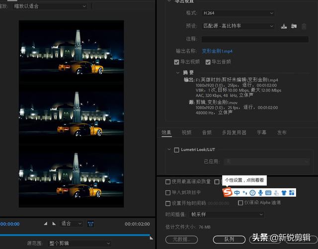
Task: Click the disabled 已应用 LUT dropdown
Action: [x=267, y=162]
